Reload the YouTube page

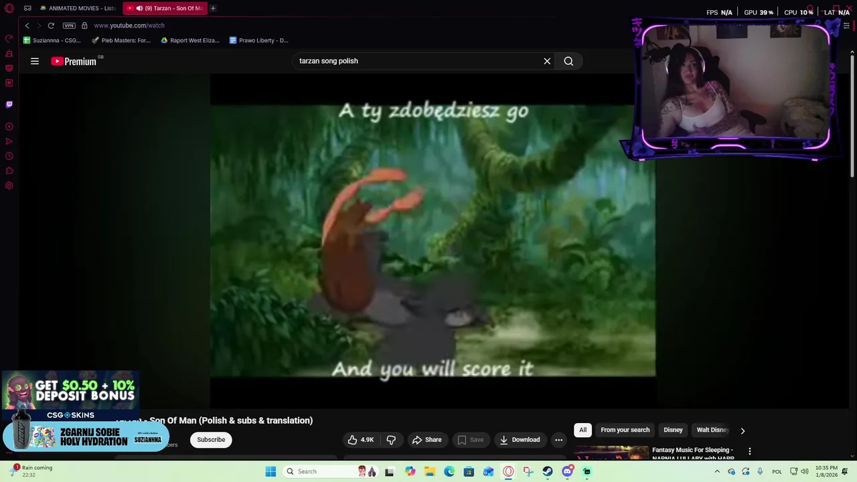click(x=51, y=25)
